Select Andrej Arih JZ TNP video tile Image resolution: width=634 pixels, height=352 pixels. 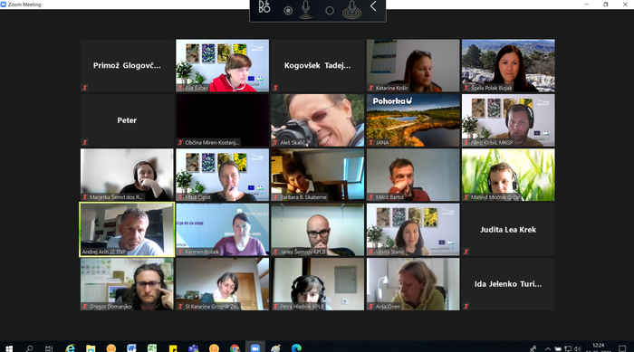(x=127, y=230)
